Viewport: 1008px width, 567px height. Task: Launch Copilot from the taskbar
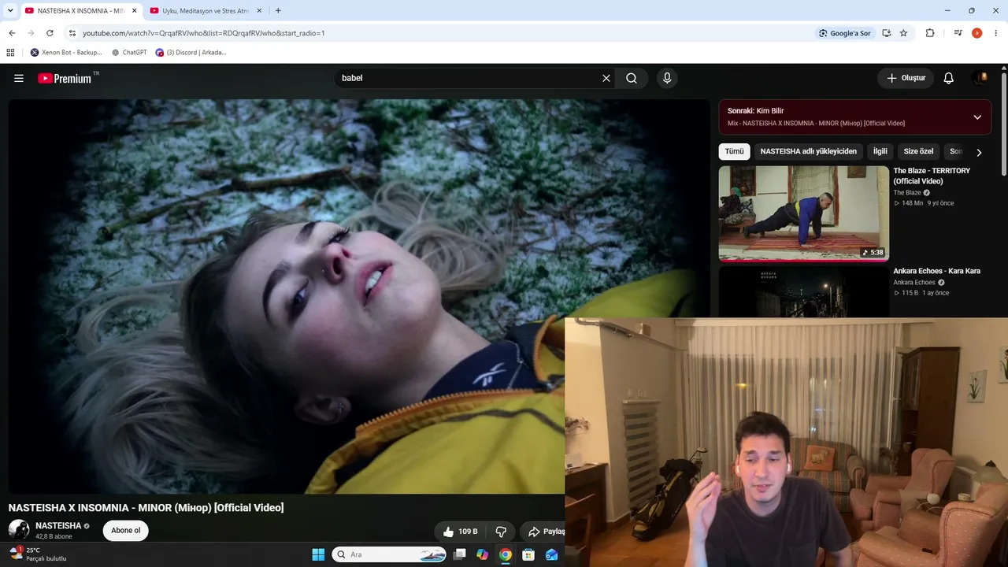tap(482, 554)
